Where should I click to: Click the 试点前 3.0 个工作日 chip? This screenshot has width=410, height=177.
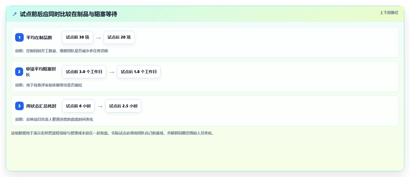click(x=84, y=72)
